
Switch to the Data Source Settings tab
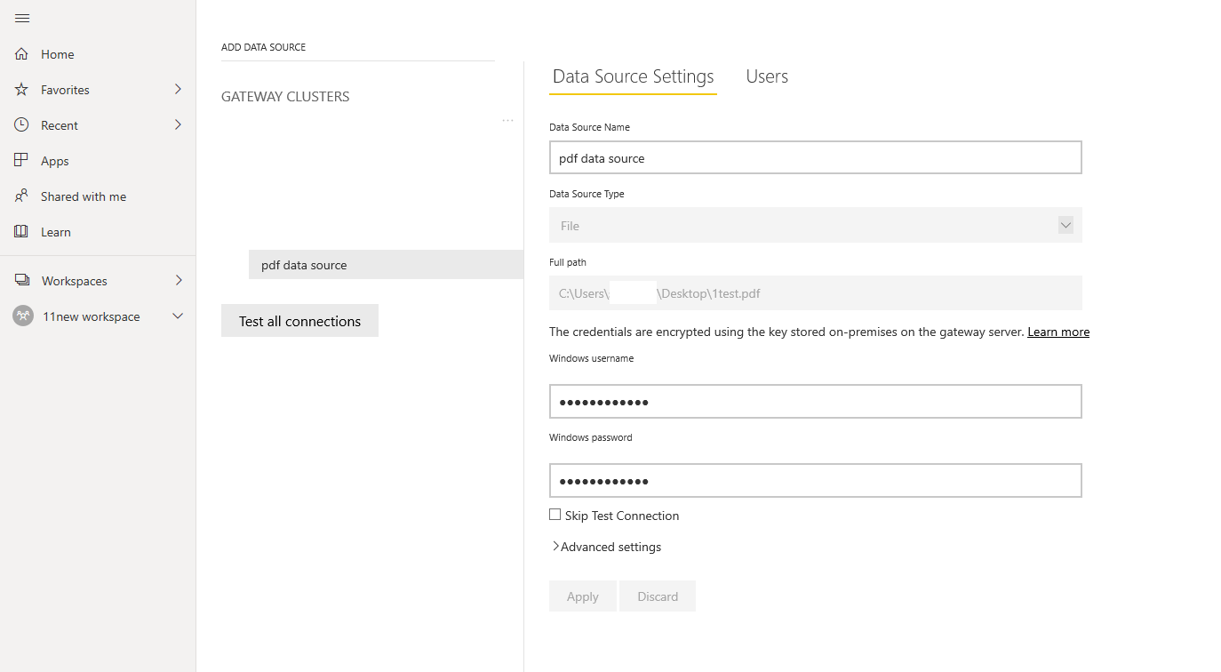click(634, 76)
